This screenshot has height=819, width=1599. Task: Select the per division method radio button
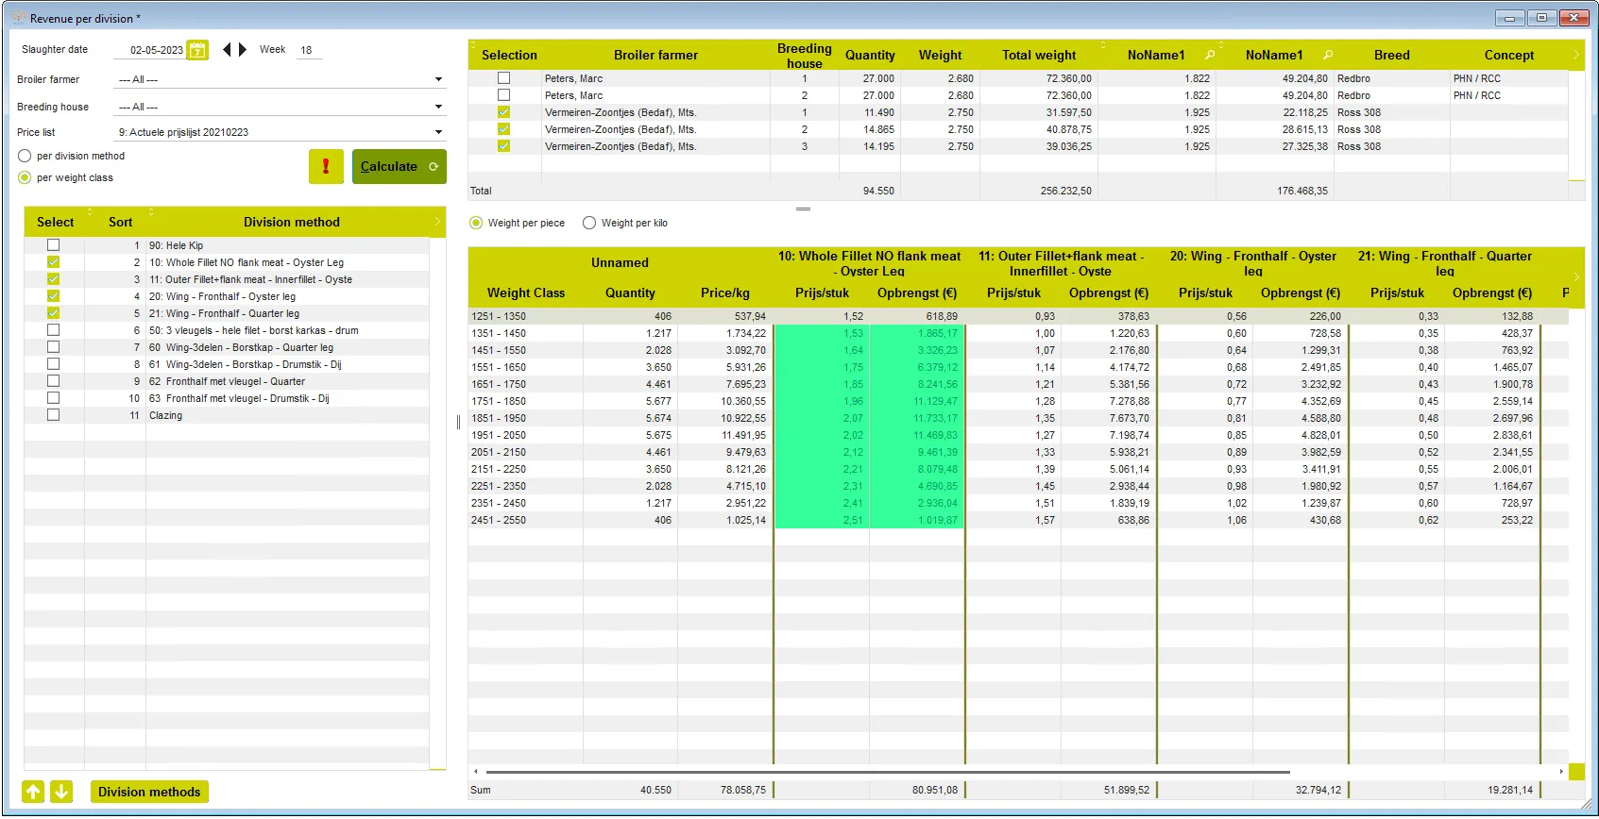[25, 156]
